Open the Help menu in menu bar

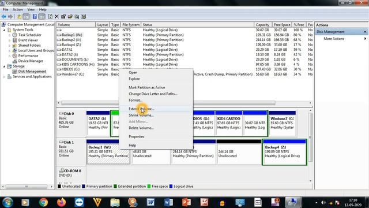43,9
